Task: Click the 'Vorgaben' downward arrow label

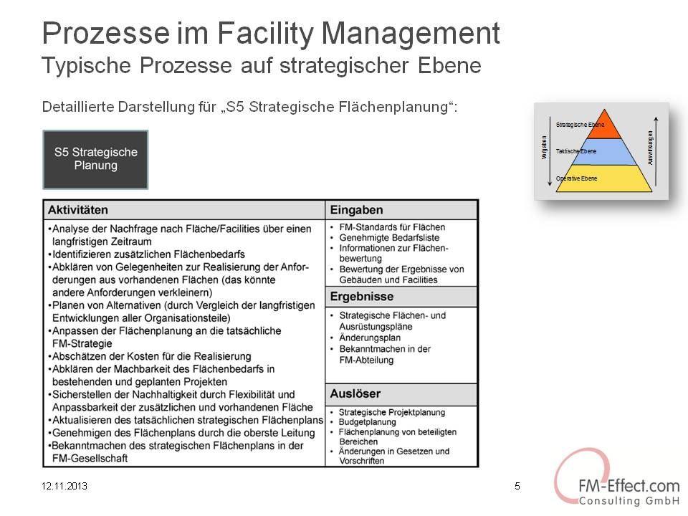Action: (545, 148)
